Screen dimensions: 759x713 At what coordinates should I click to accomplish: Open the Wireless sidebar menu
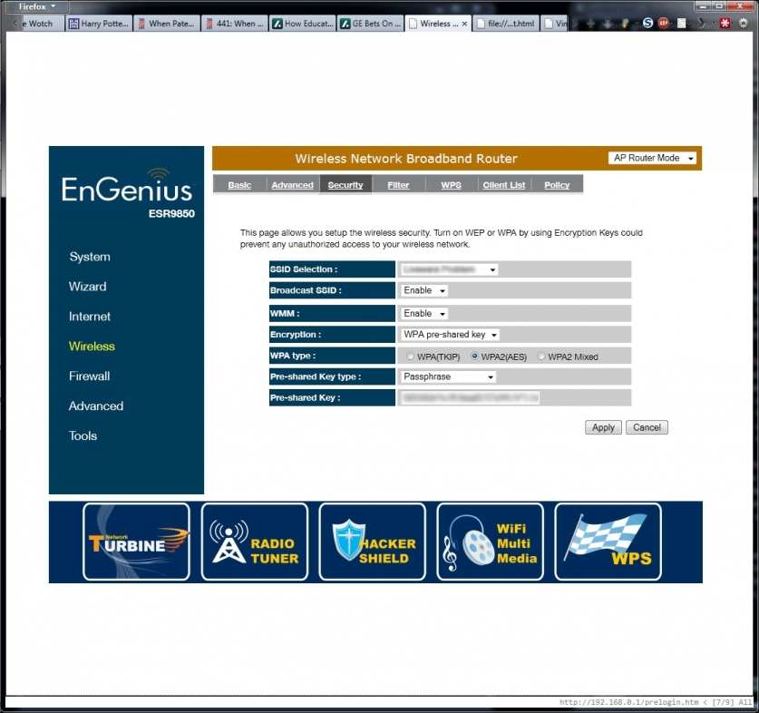pyautogui.click(x=92, y=347)
